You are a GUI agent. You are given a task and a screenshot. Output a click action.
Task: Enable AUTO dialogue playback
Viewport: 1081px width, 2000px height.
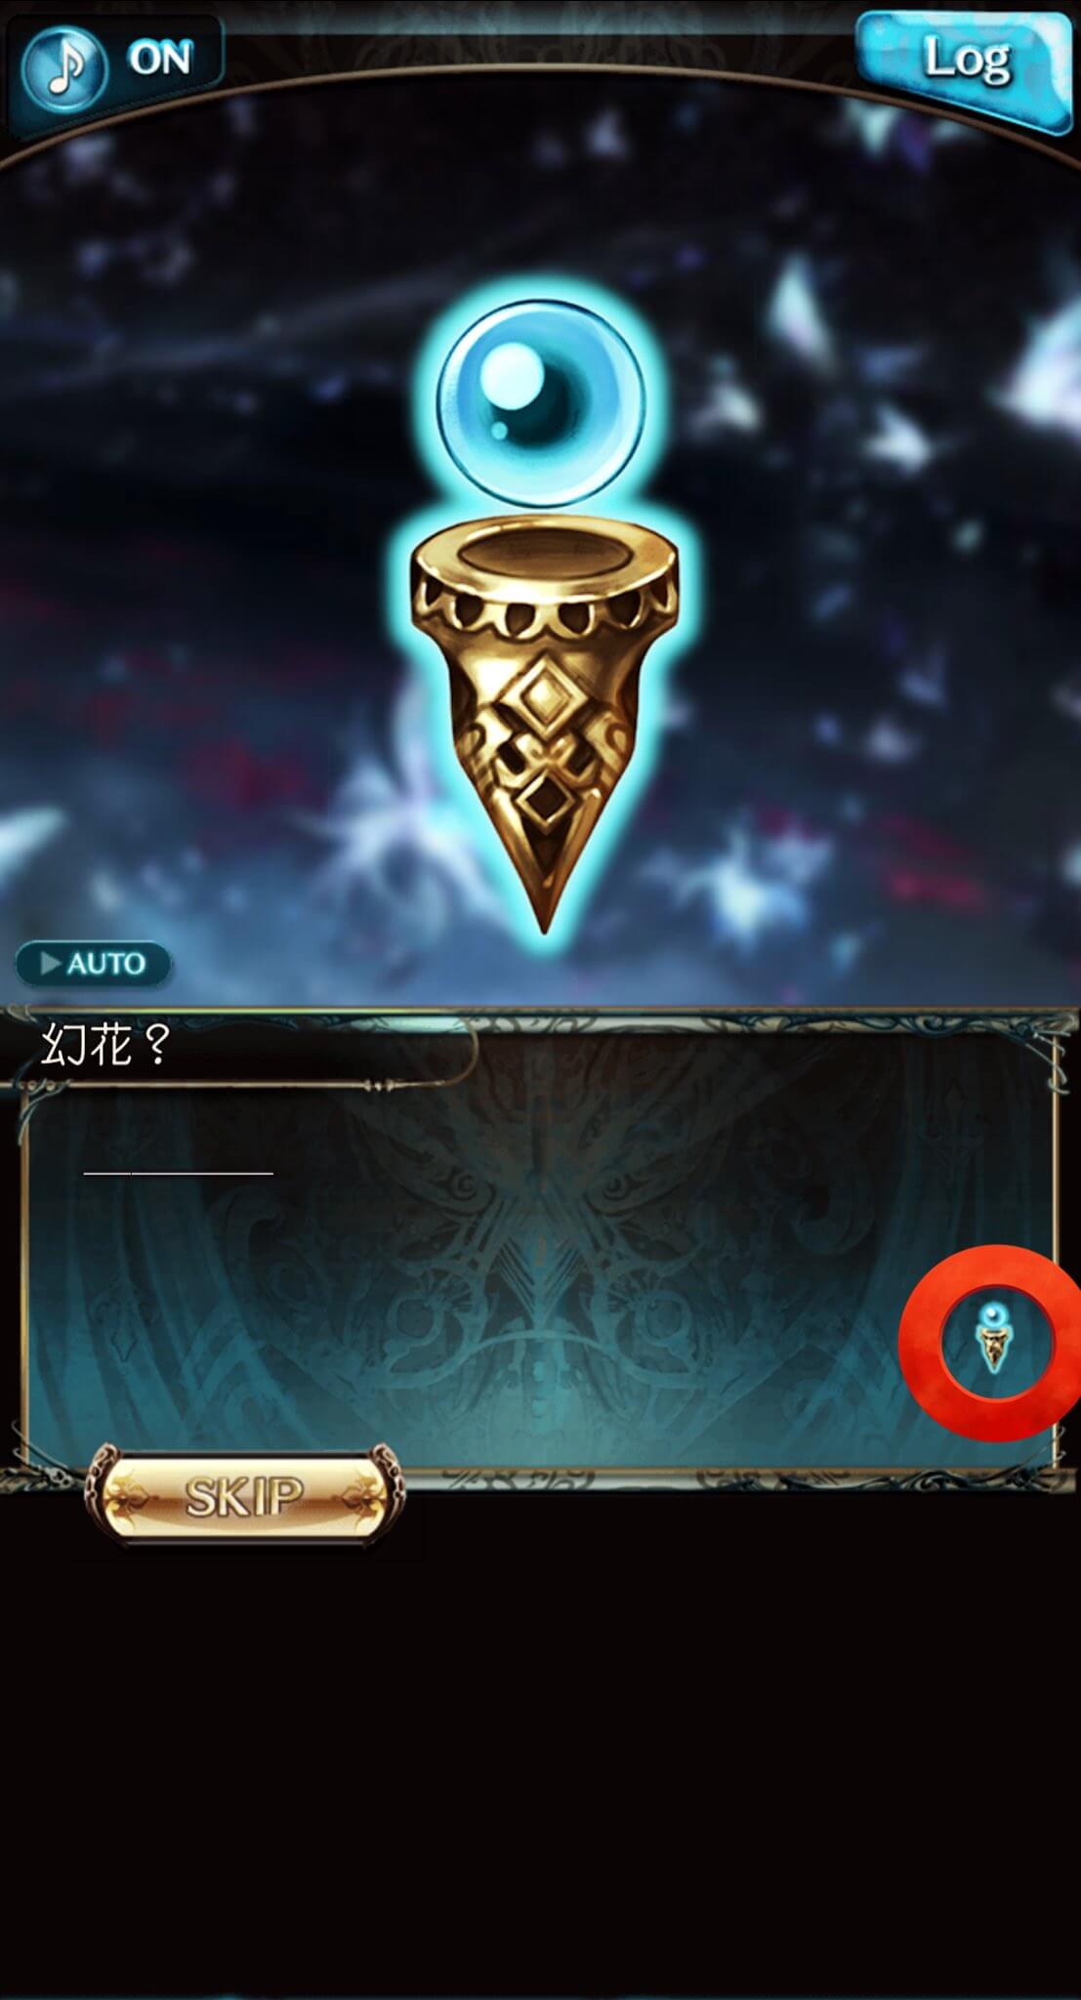coord(94,964)
